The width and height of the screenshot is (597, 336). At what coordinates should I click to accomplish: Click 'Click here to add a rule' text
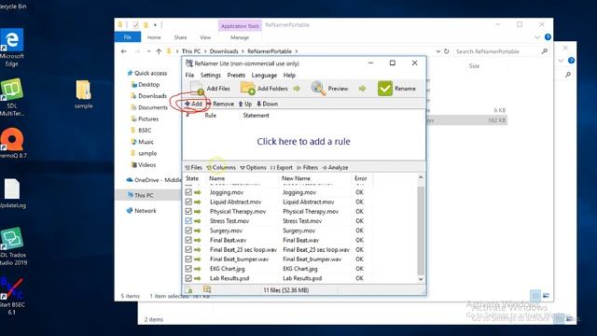point(303,141)
